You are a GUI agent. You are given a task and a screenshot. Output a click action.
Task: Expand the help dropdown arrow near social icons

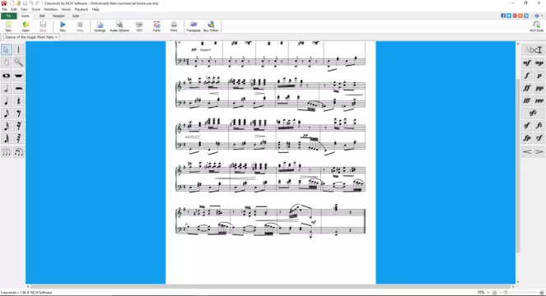[542, 16]
